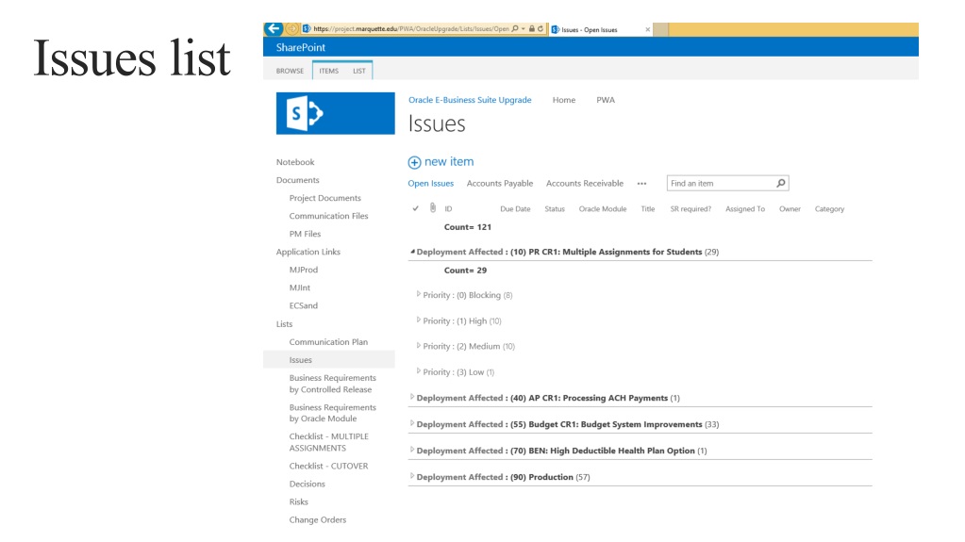Screen dimensions: 965x542
Task: Open Business Requirements by Controlled Release
Action: pyautogui.click(x=332, y=384)
